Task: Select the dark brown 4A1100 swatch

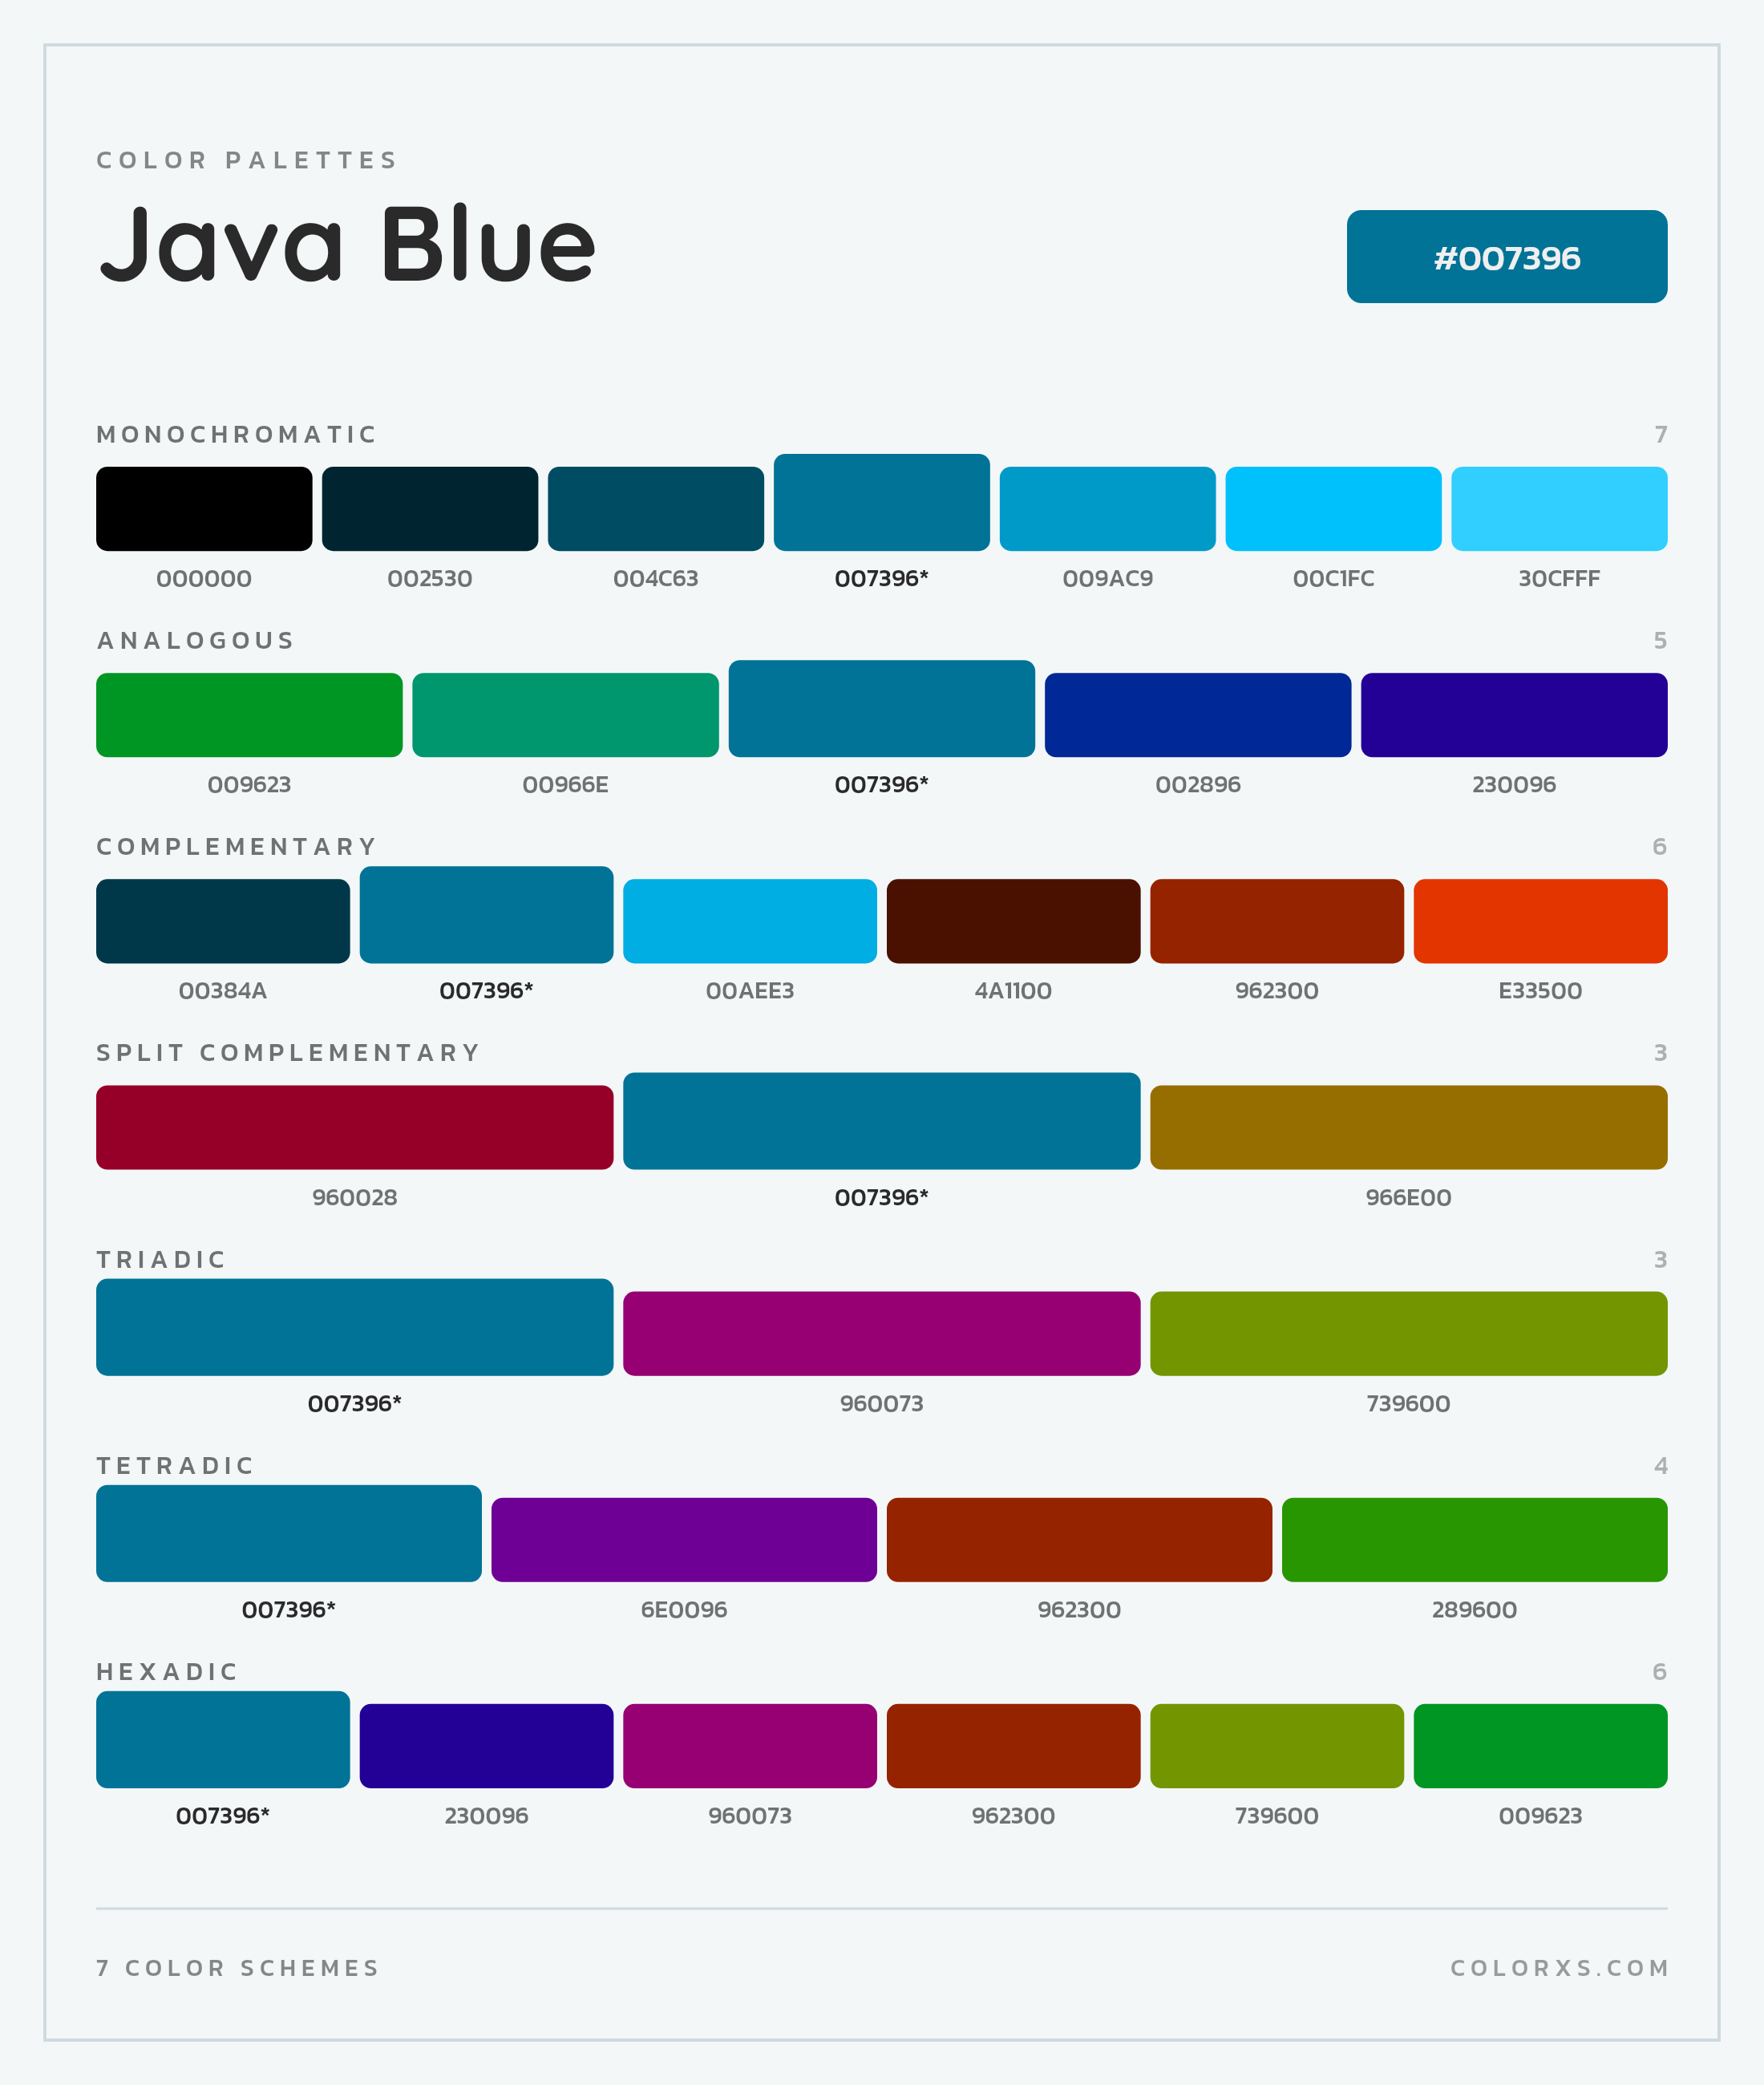Action: coord(1013,921)
